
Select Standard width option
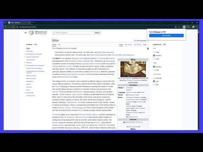tap(154, 67)
